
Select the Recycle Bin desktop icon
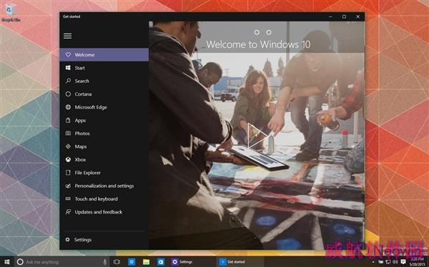11,13
